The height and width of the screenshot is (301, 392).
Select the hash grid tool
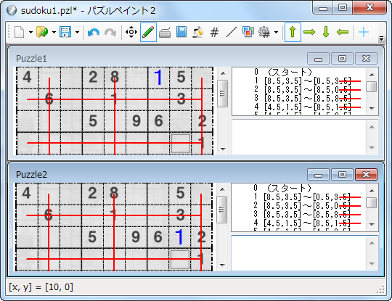point(214,32)
